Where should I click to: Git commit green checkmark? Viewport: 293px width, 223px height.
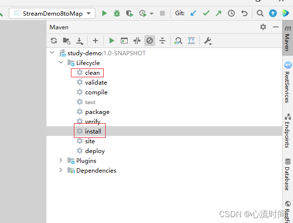[206, 13]
